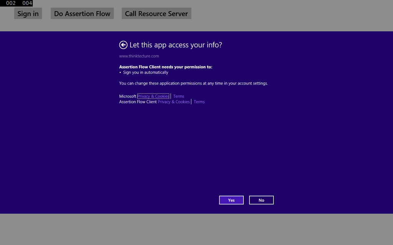The height and width of the screenshot is (245, 393).
Task: Click the back arrow icon beside the heading
Action: click(123, 45)
